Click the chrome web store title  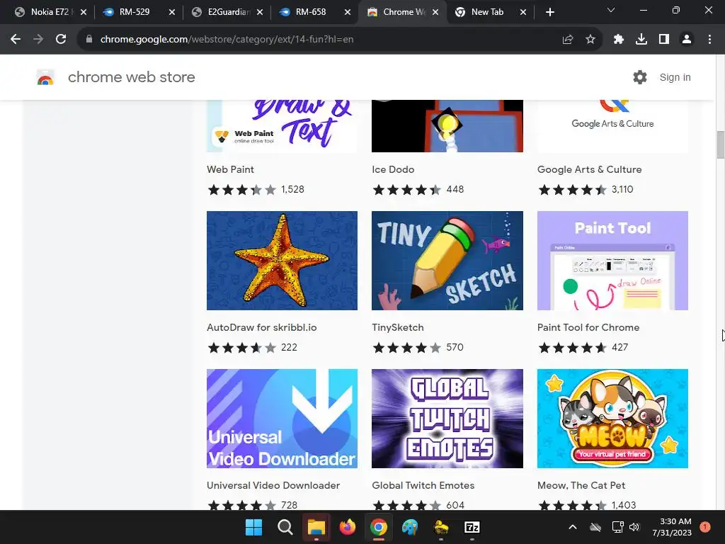[131, 77]
